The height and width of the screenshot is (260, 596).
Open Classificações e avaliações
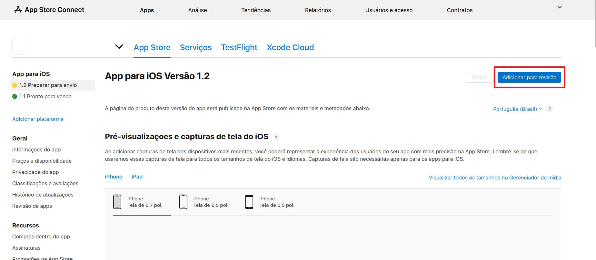click(x=45, y=183)
